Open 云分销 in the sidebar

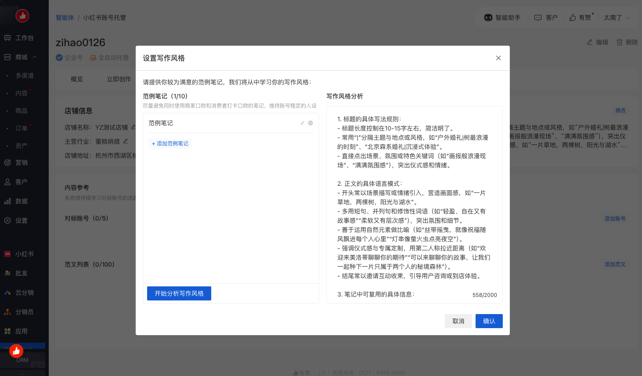tap(24, 293)
